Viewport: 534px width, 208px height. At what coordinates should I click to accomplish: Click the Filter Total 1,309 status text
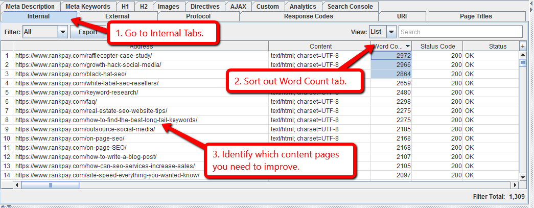(x=500, y=196)
